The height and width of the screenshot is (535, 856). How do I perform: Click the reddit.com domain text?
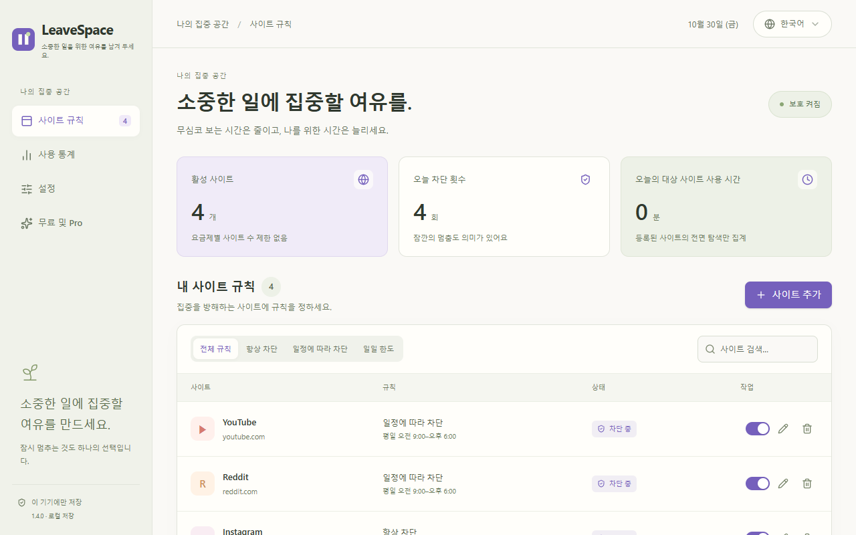tap(240, 492)
